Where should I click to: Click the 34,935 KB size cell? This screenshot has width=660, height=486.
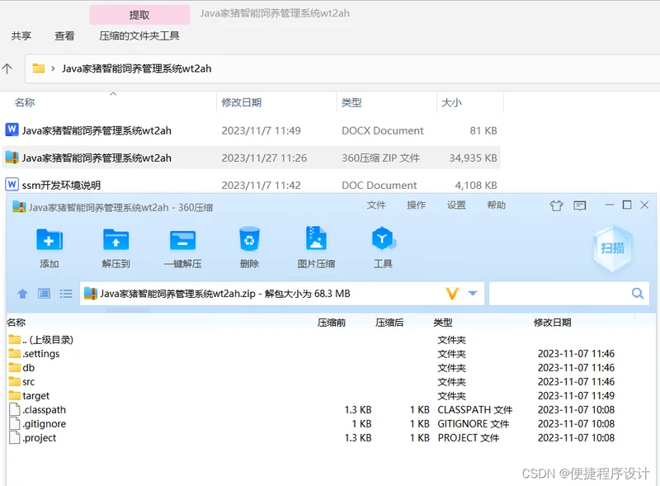point(473,158)
